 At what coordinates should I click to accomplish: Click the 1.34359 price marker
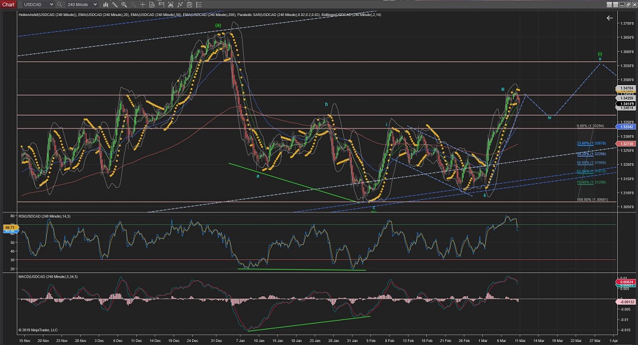coord(626,99)
